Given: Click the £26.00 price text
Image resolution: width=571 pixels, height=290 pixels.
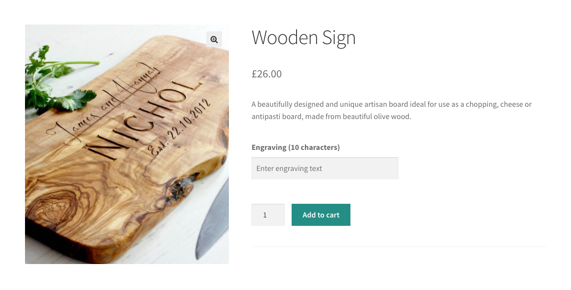Looking at the screenshot, I should (267, 74).
